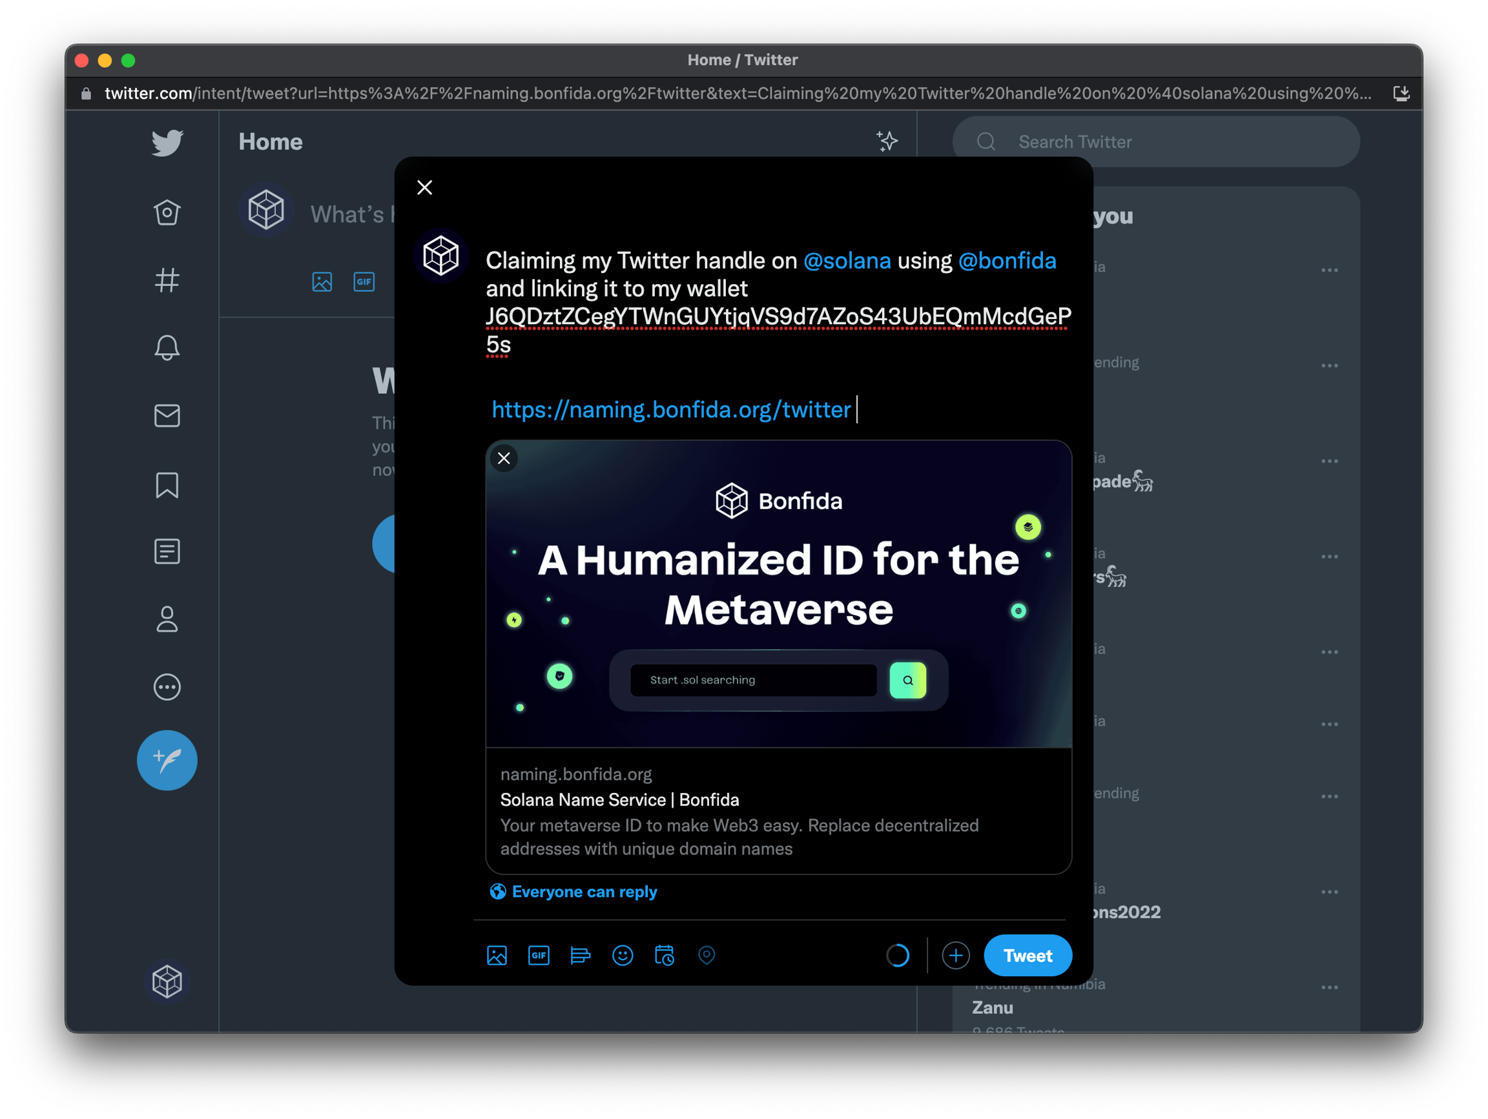Open account switcher avatar in the sidebar
This screenshot has width=1488, height=1119.
click(x=167, y=981)
